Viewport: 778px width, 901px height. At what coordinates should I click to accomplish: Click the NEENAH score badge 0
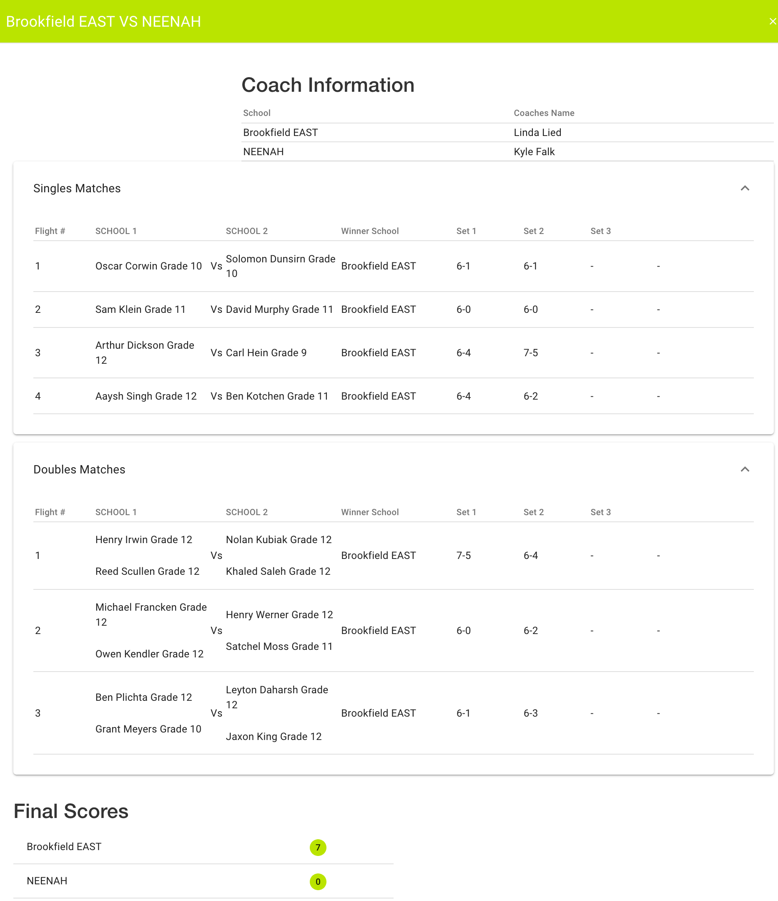click(318, 881)
